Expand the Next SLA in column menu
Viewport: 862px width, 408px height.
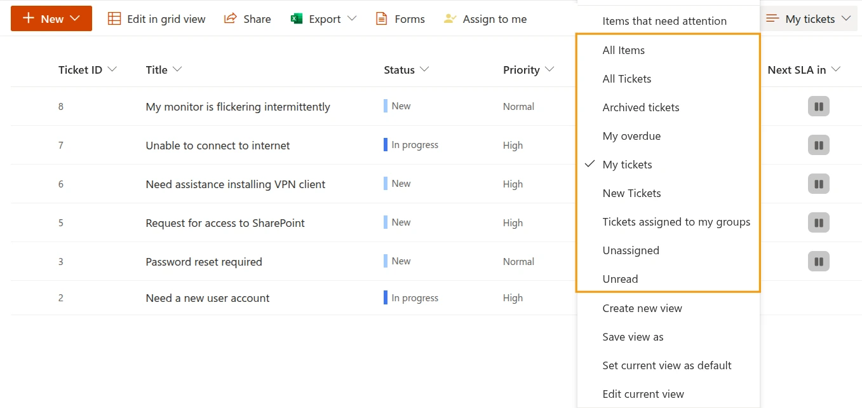pyautogui.click(x=836, y=69)
